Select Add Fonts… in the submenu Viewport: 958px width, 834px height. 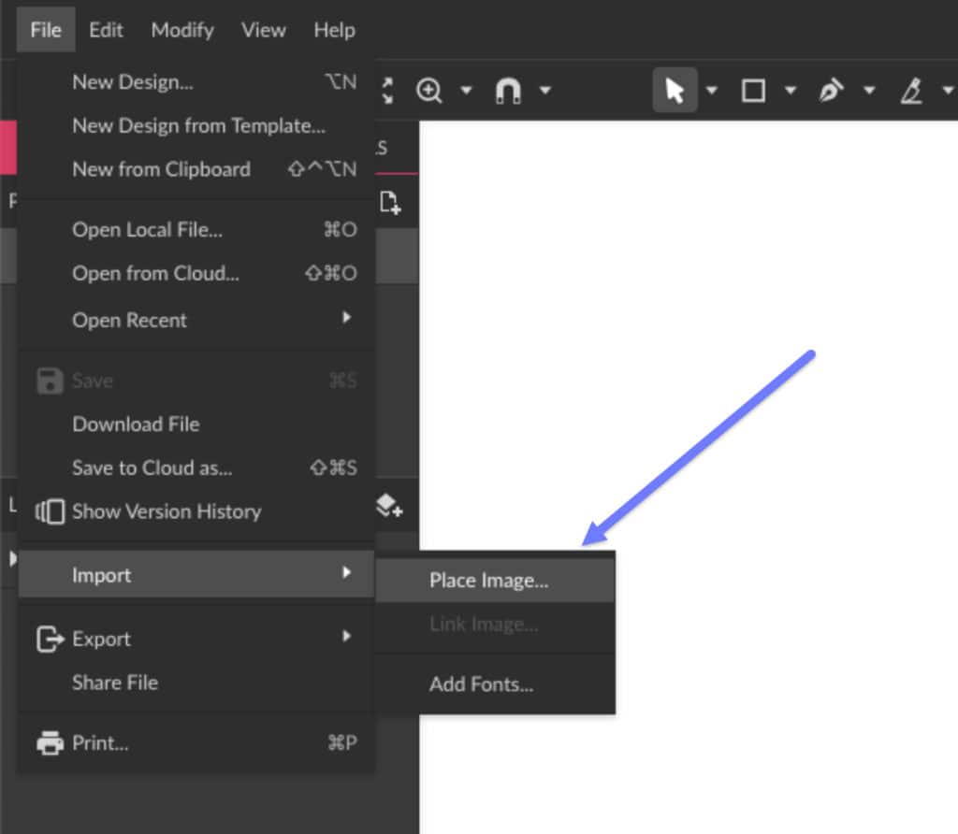pos(481,684)
